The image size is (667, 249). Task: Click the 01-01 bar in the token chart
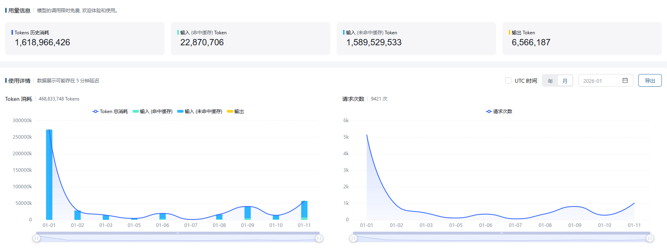pos(49,174)
